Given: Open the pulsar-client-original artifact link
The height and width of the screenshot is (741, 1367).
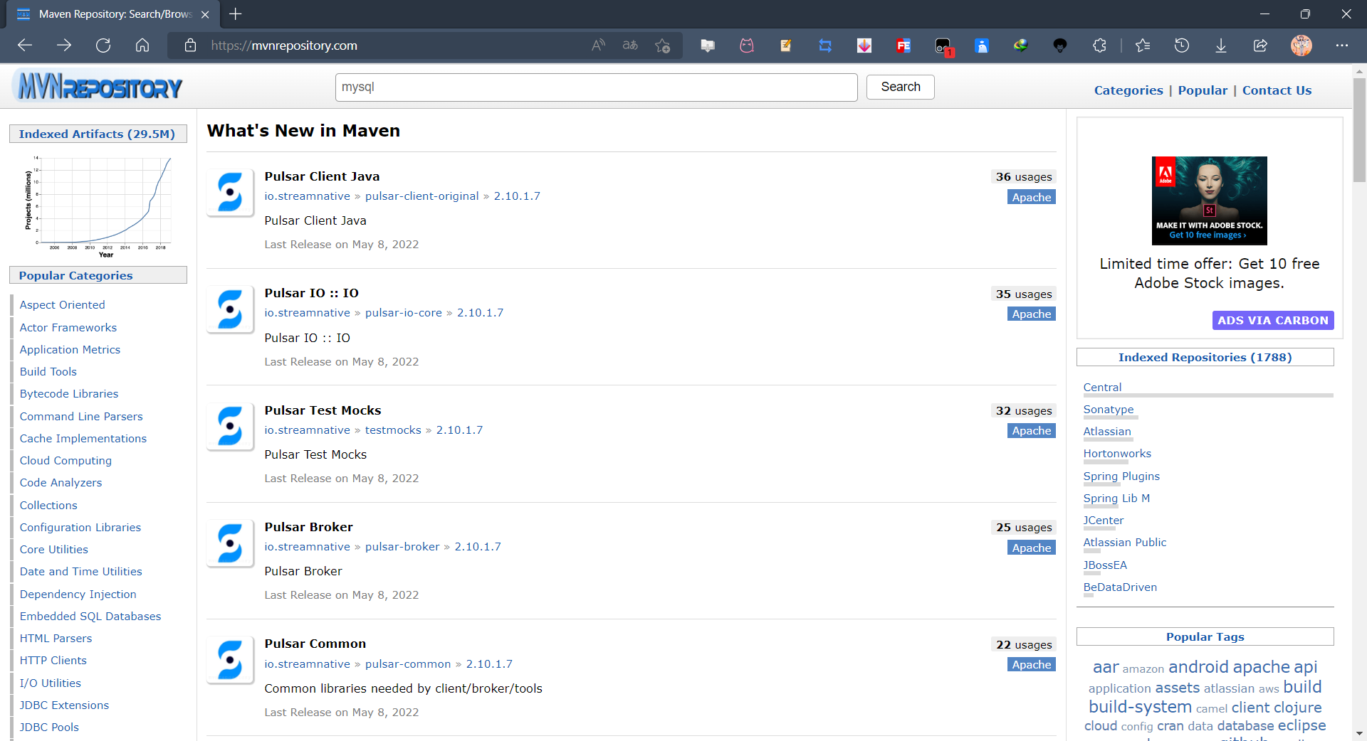Looking at the screenshot, I should coord(421,196).
